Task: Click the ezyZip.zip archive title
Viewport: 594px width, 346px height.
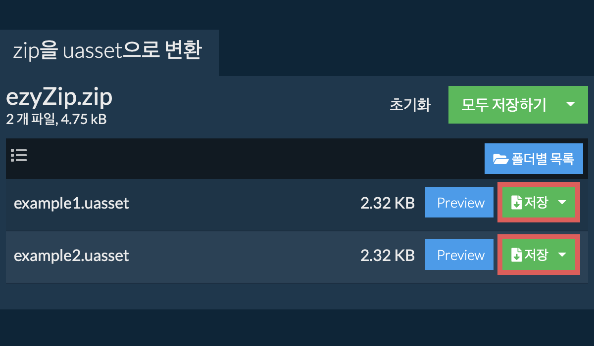Action: 59,98
